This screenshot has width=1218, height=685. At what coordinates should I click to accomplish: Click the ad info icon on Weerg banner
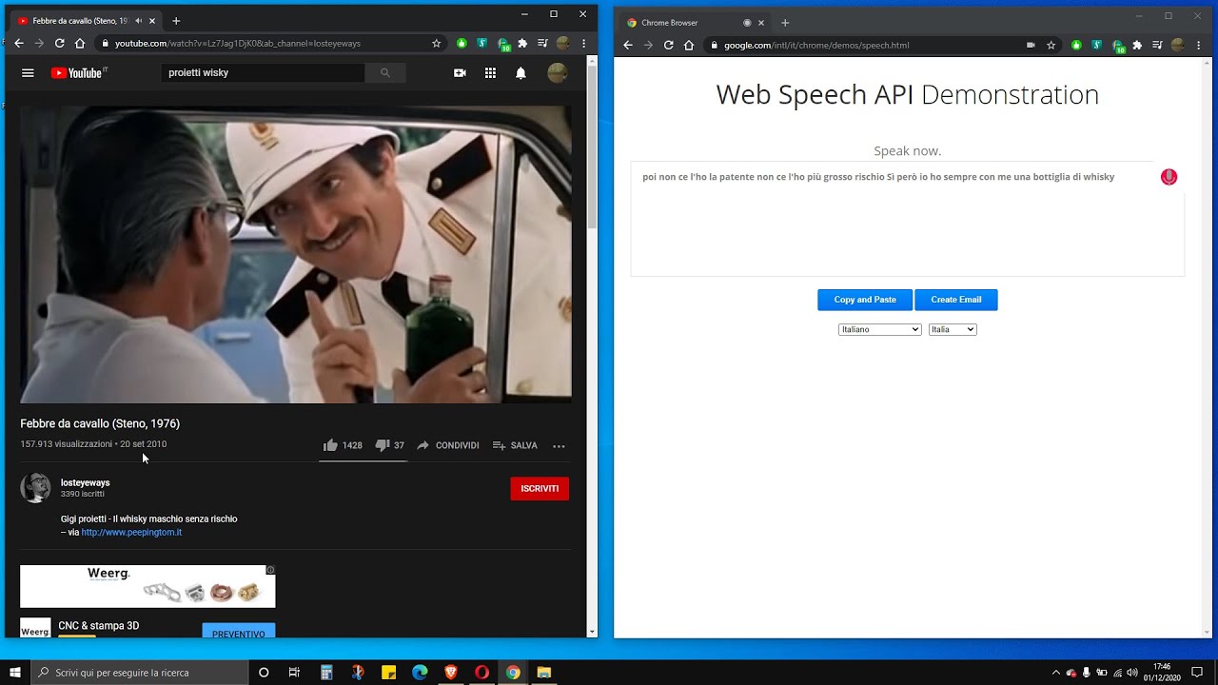tap(270, 570)
